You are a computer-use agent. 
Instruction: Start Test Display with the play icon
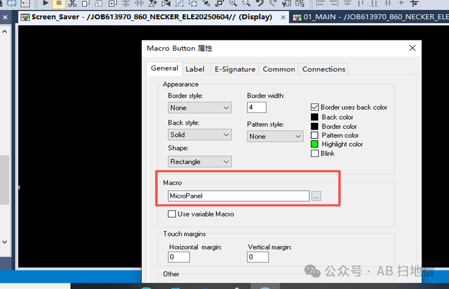[x=46, y=3]
